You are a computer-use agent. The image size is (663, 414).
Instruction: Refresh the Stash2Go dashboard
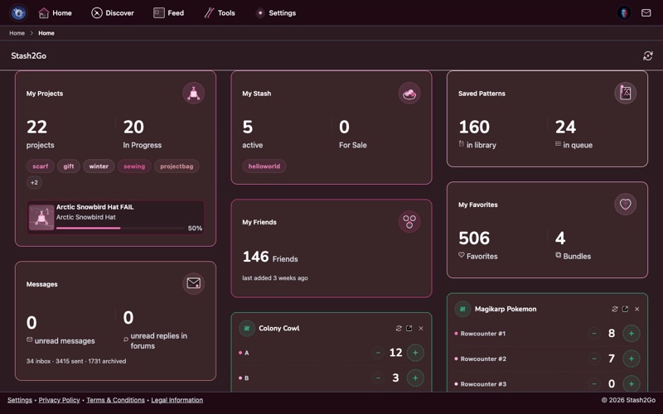647,56
